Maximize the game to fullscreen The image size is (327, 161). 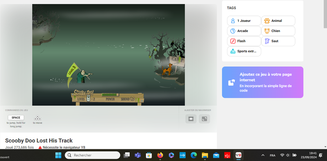[x=204, y=119]
